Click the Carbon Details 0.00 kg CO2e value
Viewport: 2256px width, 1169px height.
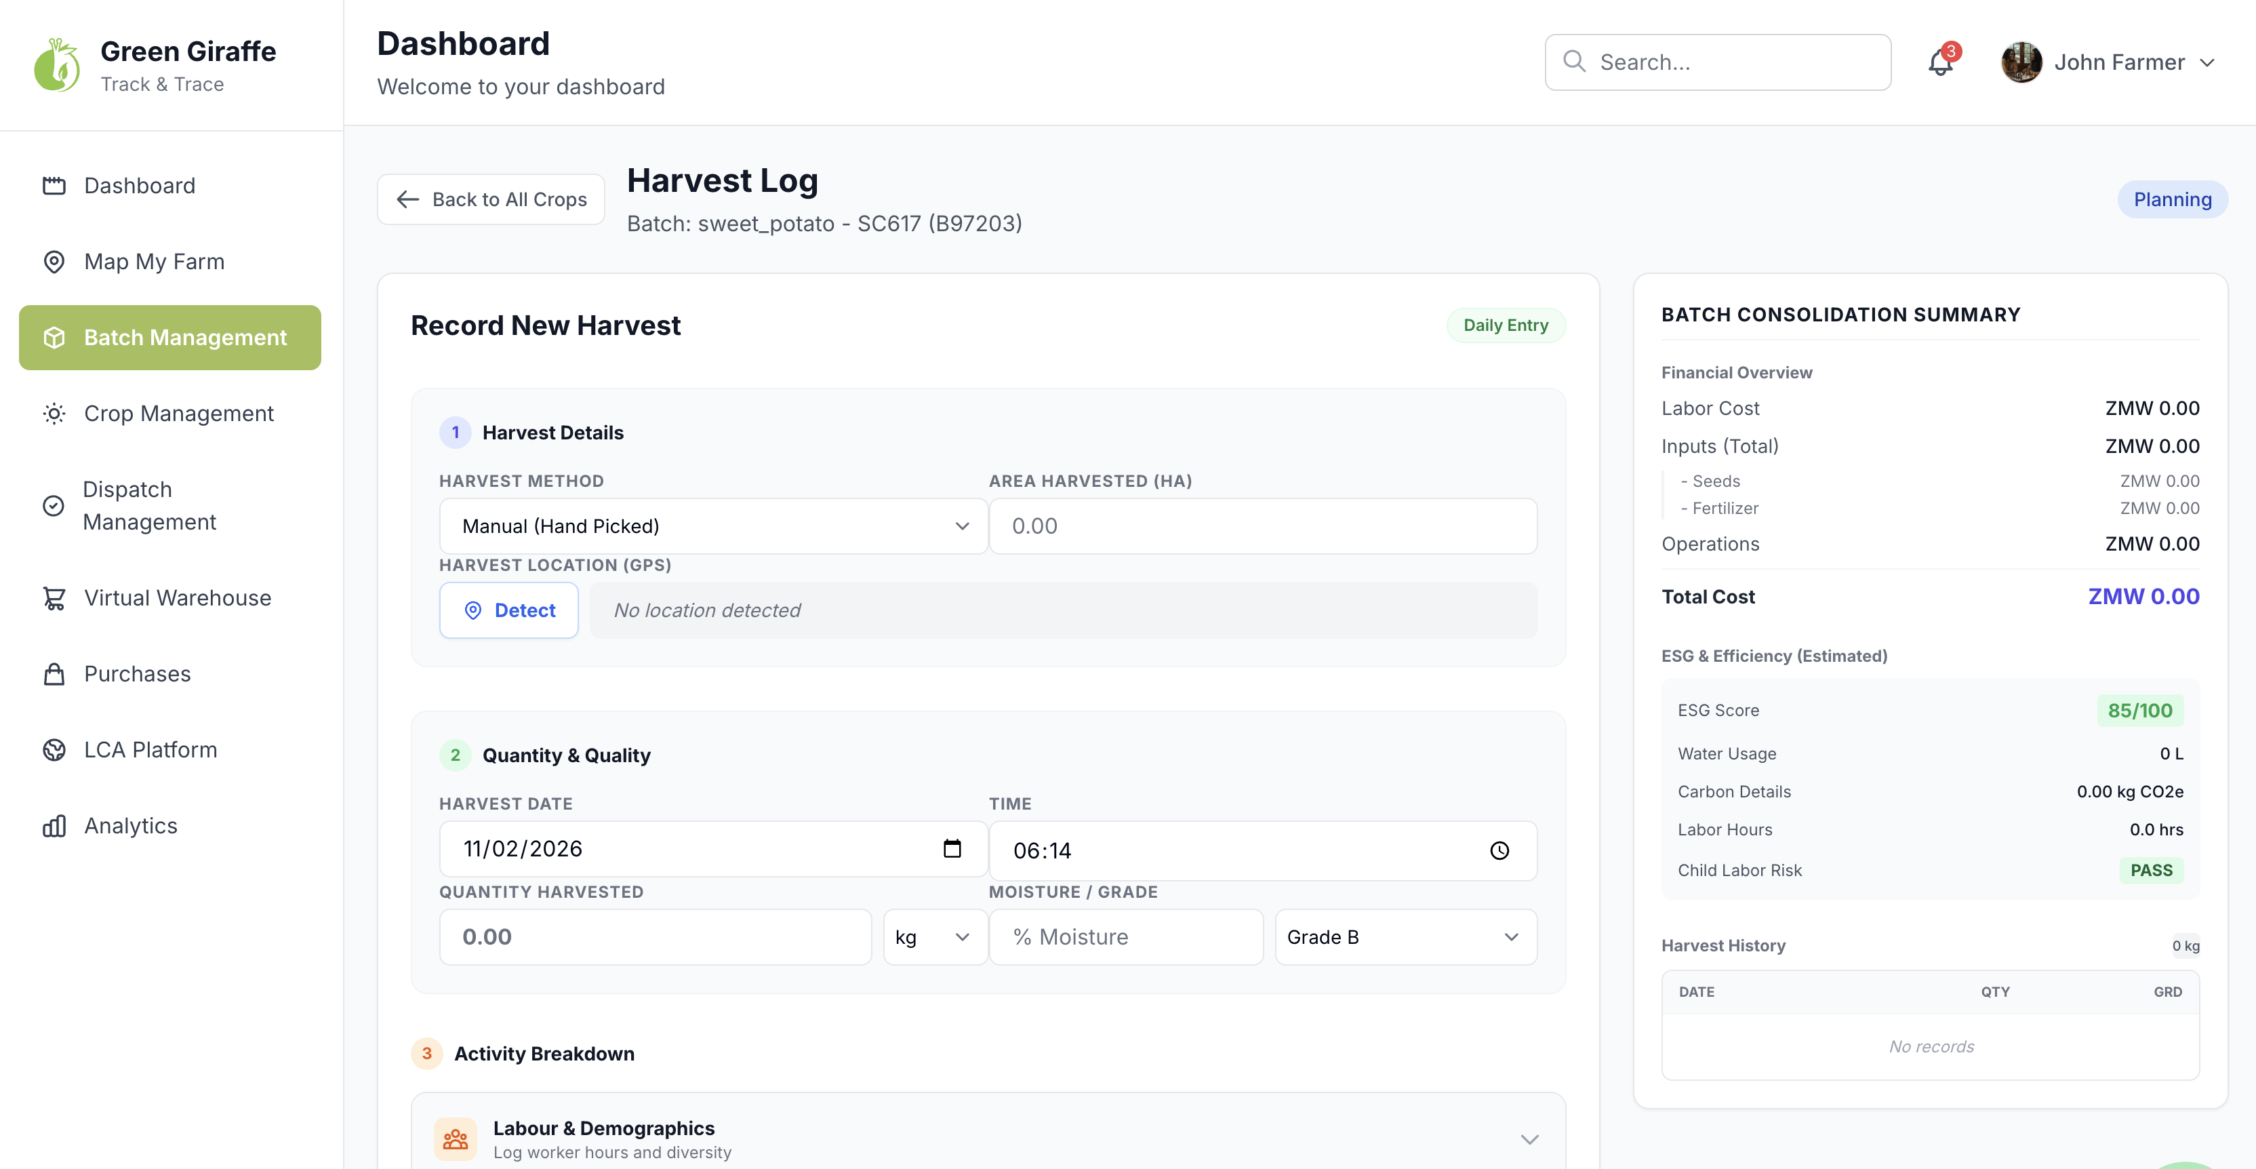[2130, 791]
